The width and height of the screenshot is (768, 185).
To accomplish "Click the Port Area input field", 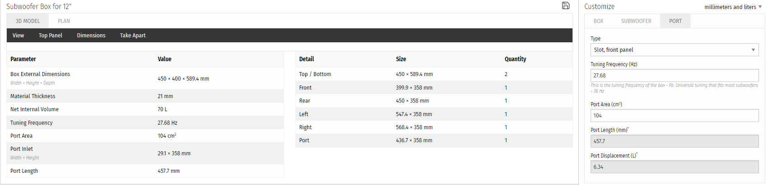I will (x=675, y=116).
